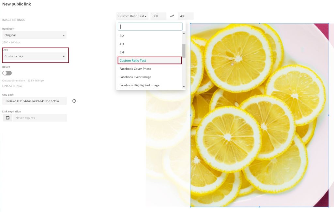Open the Rendition dropdown

34,35
